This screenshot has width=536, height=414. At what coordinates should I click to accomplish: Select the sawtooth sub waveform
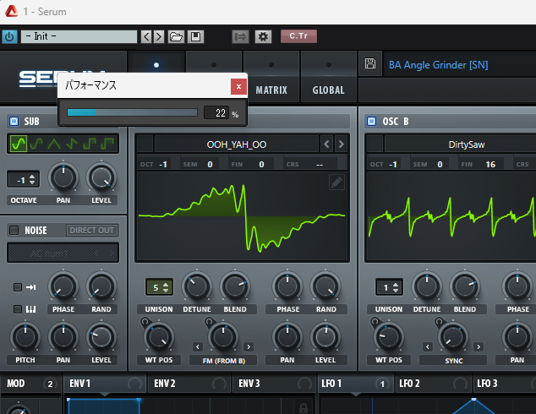click(72, 144)
